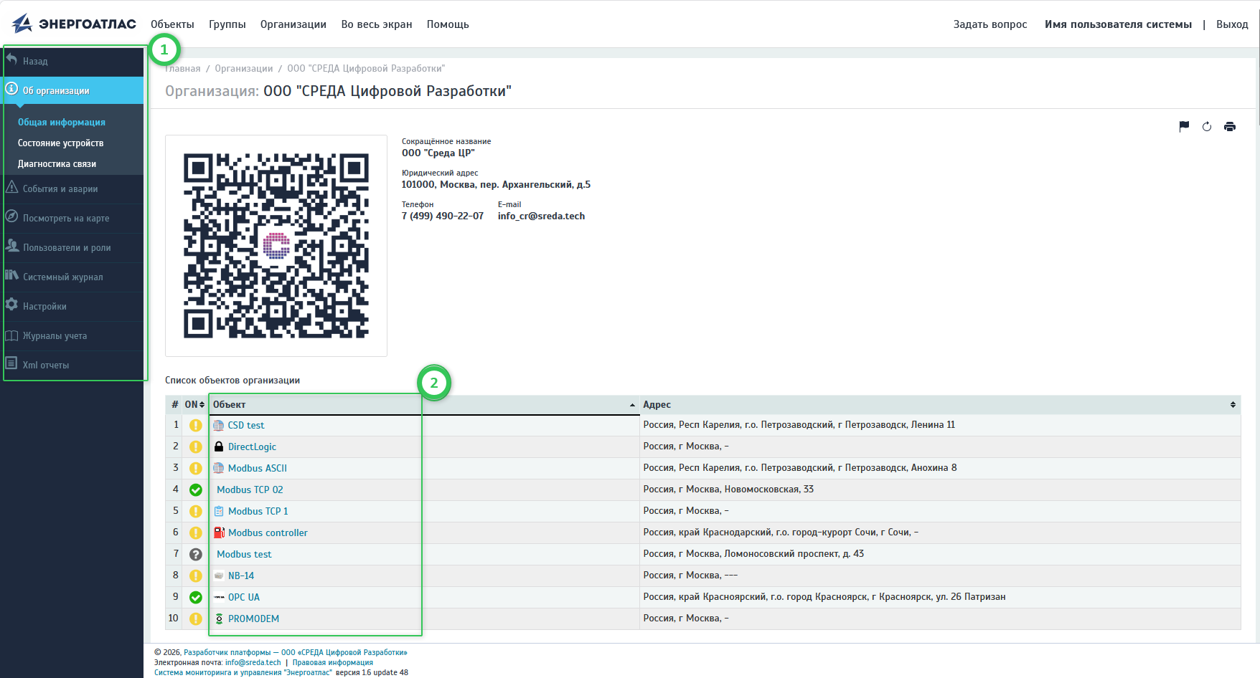
Task: Open the PROMODEM object link
Action: click(x=253, y=619)
